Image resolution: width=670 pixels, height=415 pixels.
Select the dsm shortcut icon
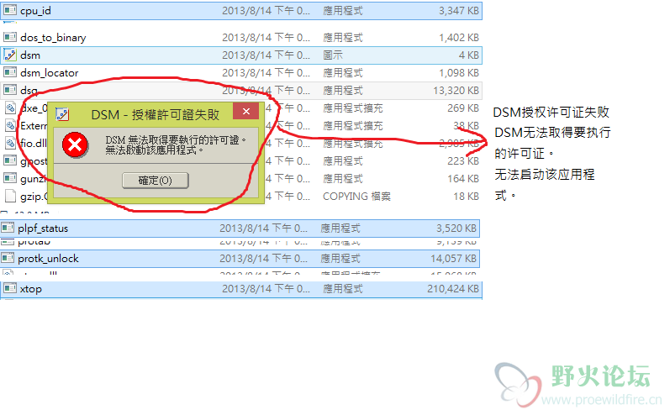tap(10, 55)
